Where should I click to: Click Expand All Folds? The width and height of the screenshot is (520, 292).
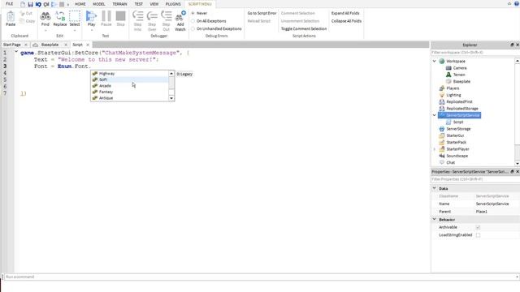[x=345, y=13]
